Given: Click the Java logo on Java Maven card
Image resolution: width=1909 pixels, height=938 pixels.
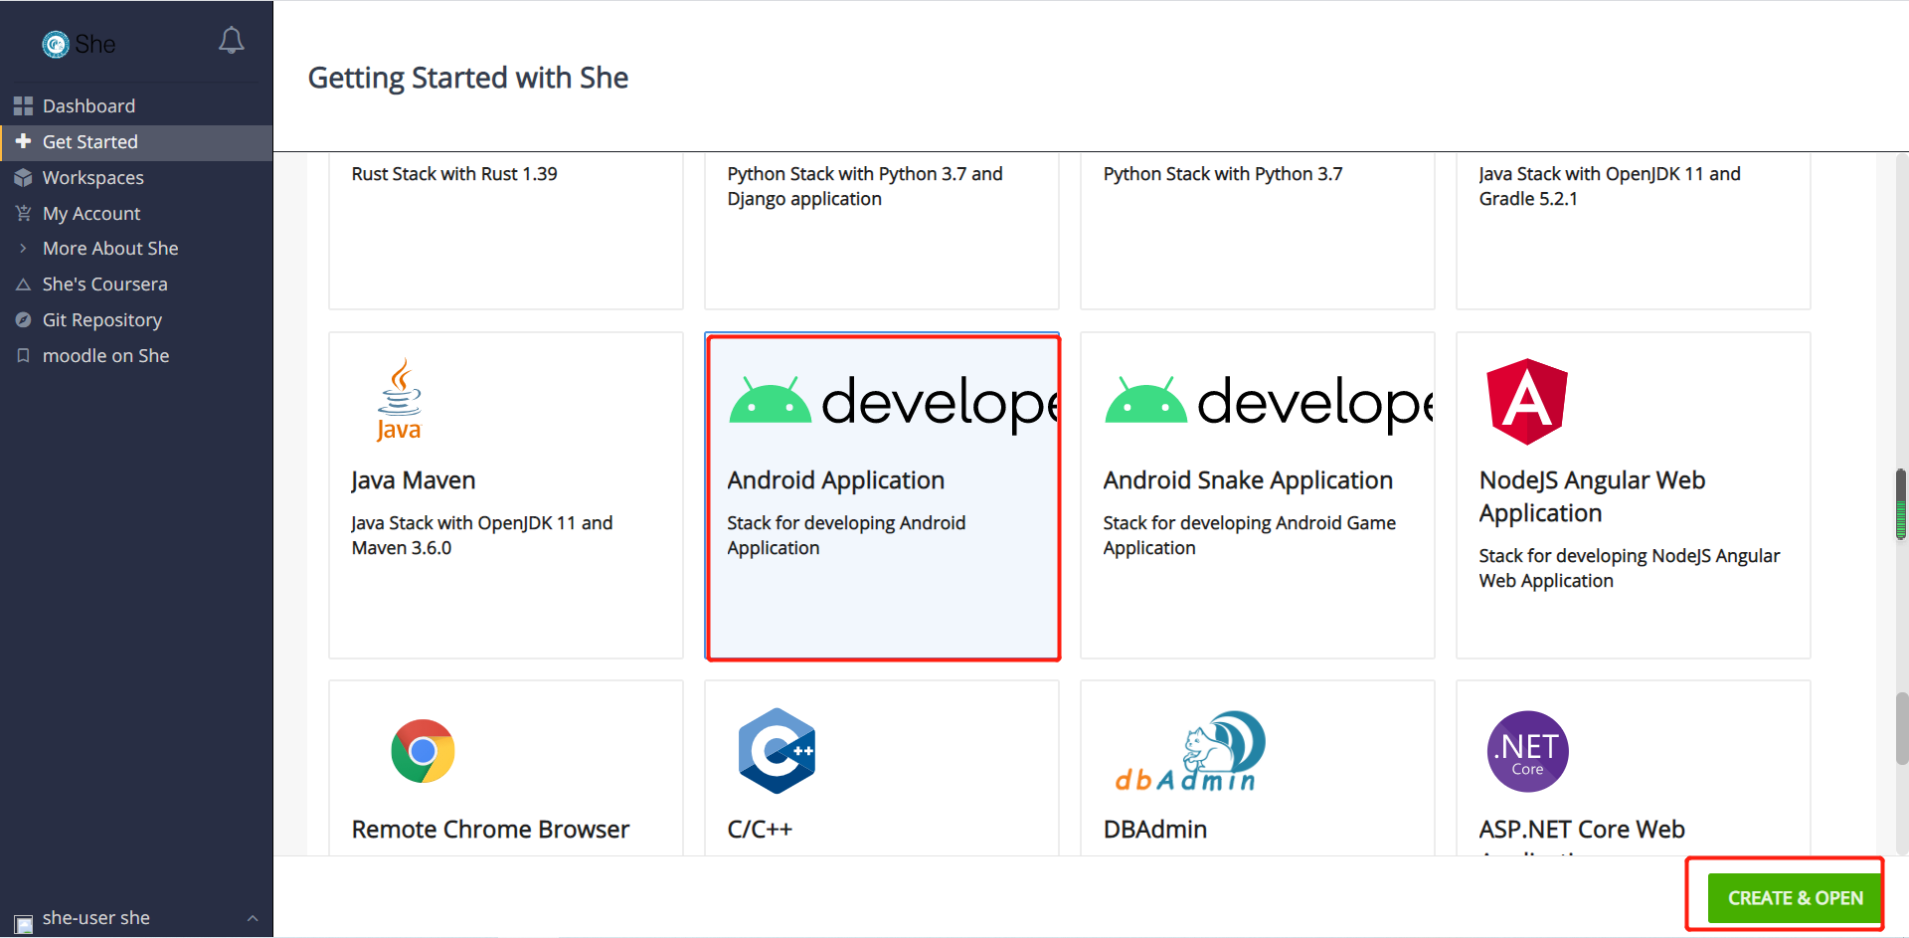Looking at the screenshot, I should click(399, 400).
